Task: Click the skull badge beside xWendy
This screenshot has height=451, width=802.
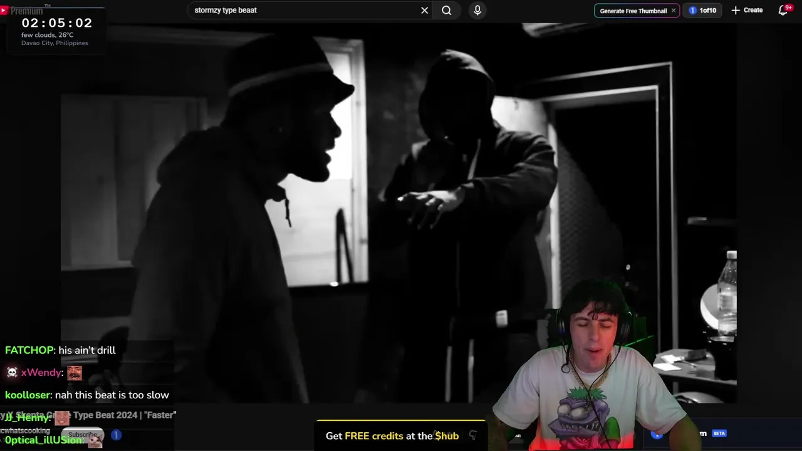Action: (11, 373)
